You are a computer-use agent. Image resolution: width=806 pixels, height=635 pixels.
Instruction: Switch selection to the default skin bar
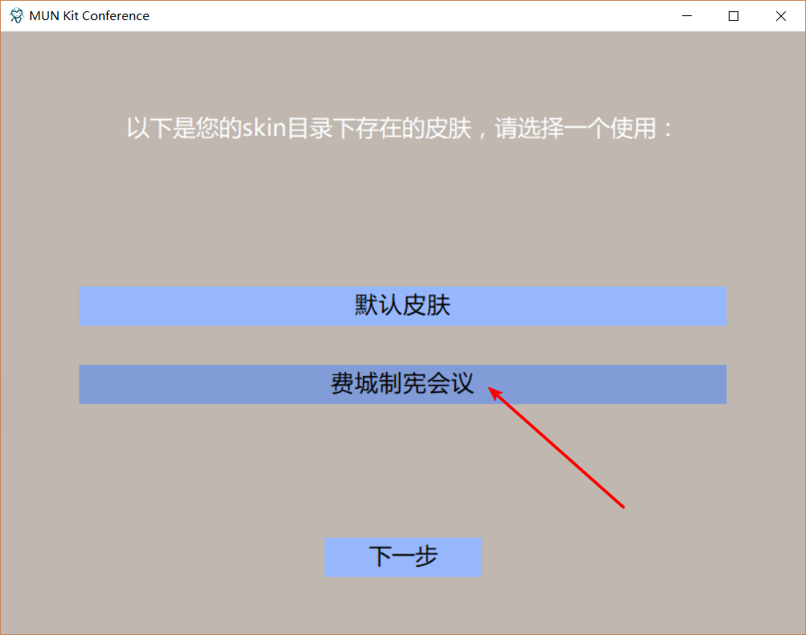(x=402, y=306)
